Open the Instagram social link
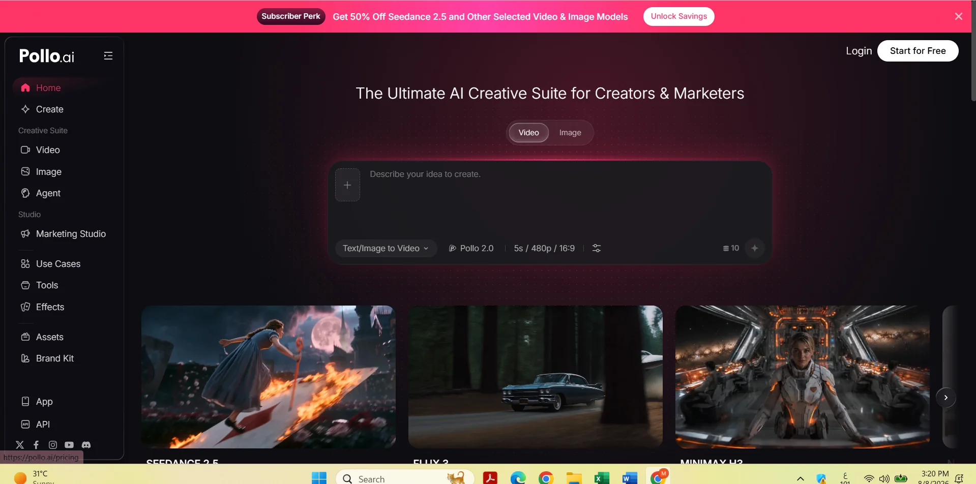Image resolution: width=976 pixels, height=484 pixels. 53,445
